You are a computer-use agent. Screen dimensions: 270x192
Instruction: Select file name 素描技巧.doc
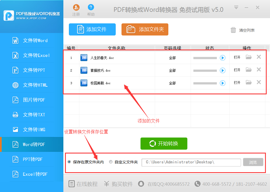100,70
